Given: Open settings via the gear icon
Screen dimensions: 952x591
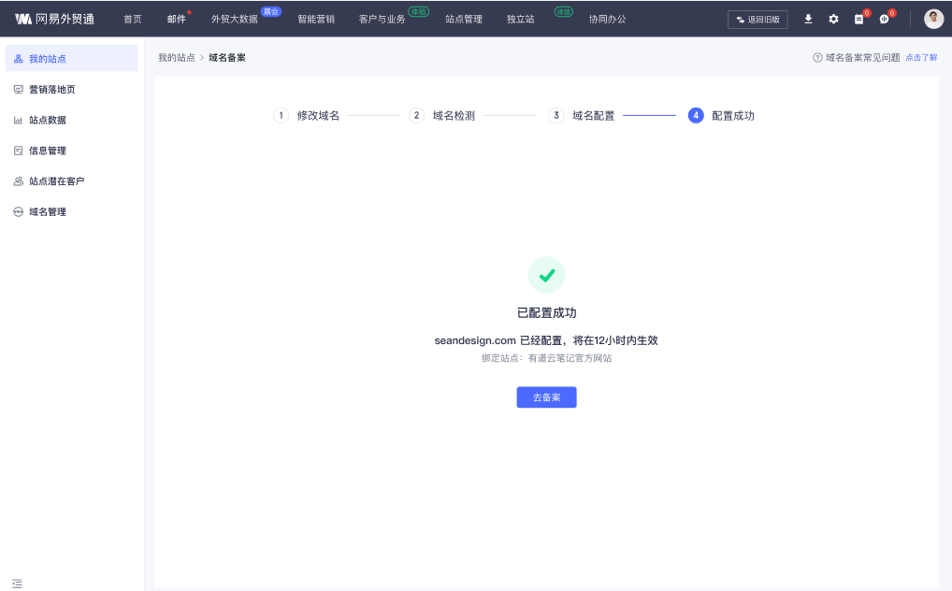Looking at the screenshot, I should tap(833, 19).
